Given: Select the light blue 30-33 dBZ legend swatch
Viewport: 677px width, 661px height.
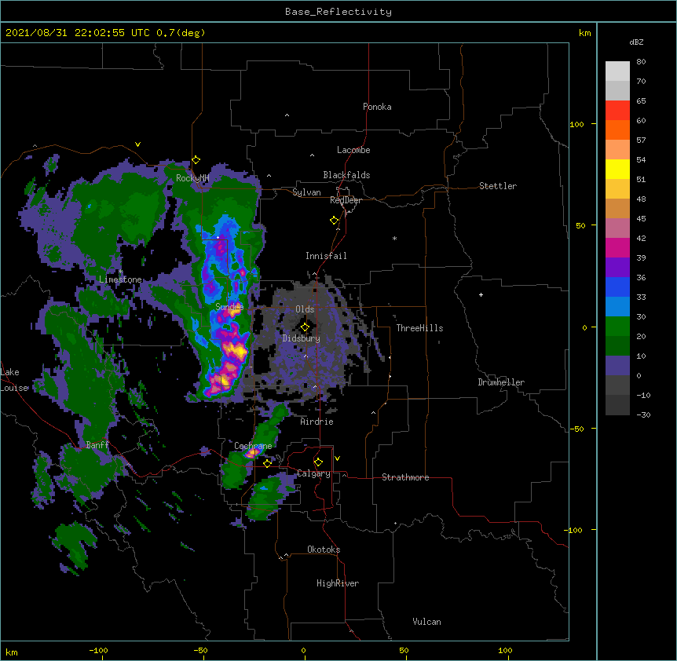Looking at the screenshot, I should (617, 306).
